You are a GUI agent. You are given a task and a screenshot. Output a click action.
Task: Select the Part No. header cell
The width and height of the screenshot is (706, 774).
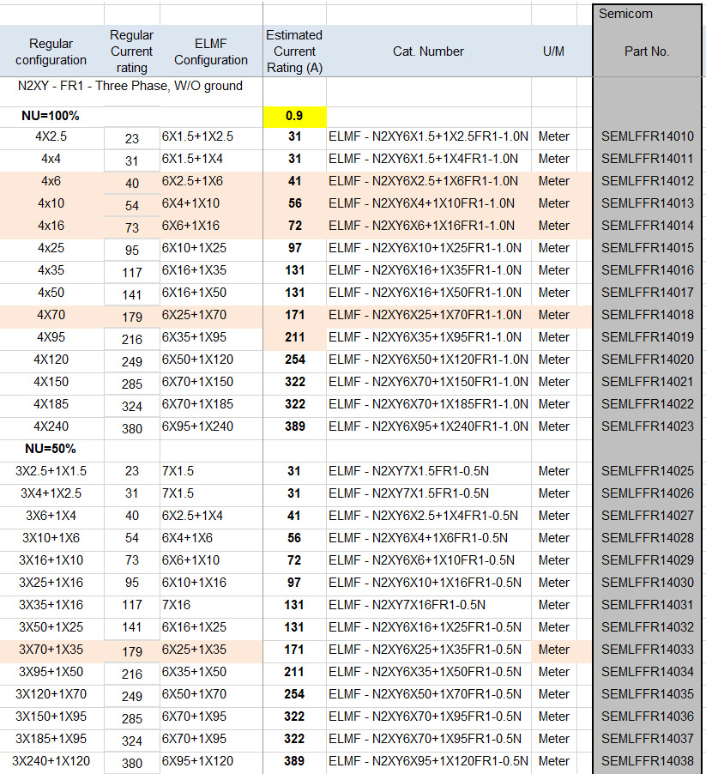pyautogui.click(x=647, y=51)
